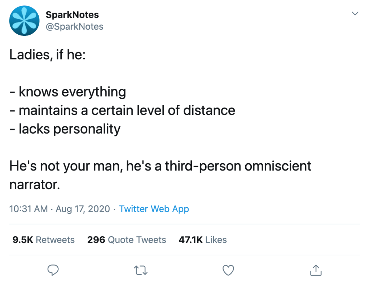The height and width of the screenshot is (285, 369).
Task: Open the Twitter Web App source link
Action: (154, 209)
